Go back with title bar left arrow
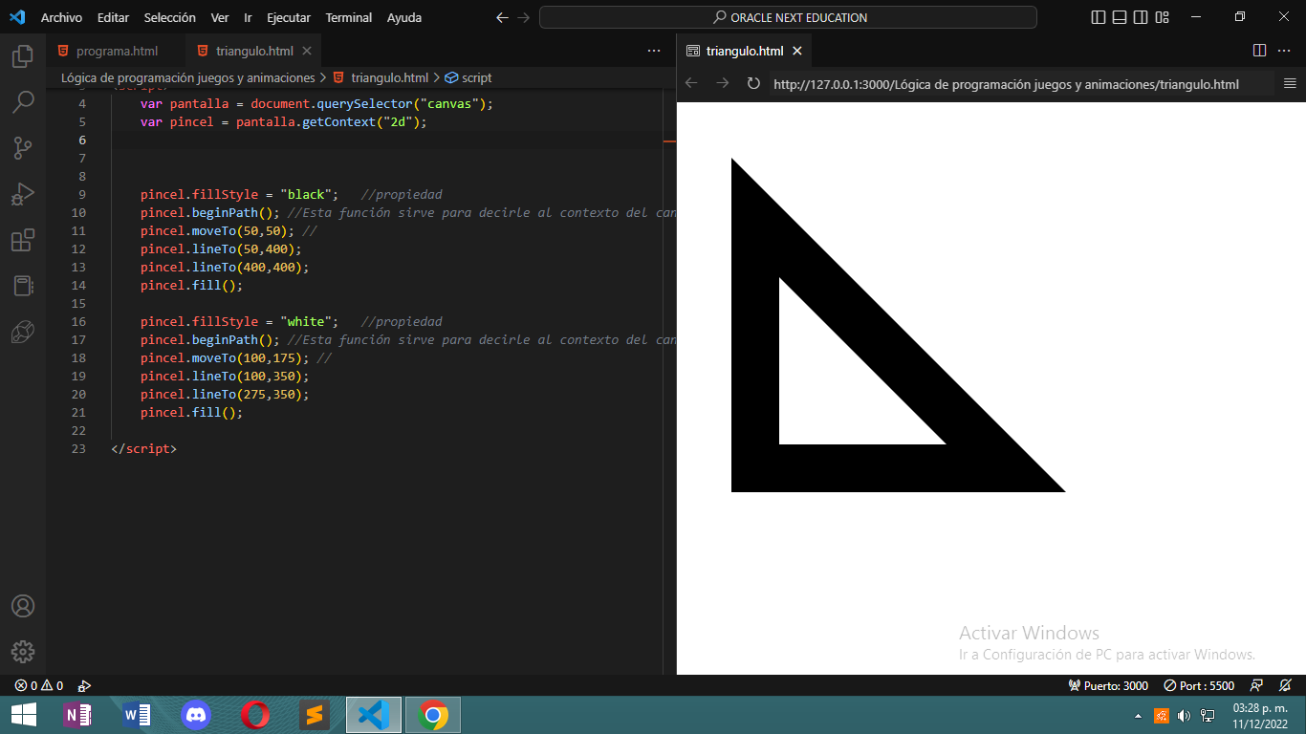The image size is (1306, 734). (x=502, y=17)
